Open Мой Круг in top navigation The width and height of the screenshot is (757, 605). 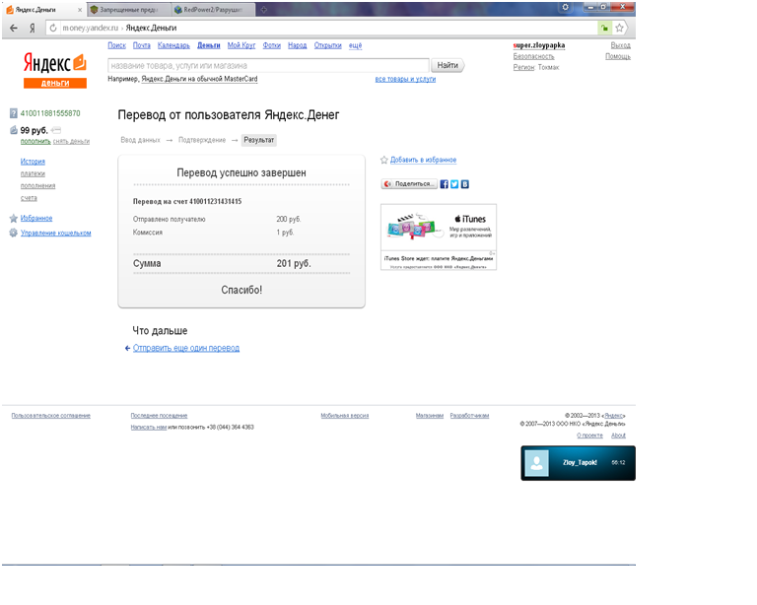(241, 45)
